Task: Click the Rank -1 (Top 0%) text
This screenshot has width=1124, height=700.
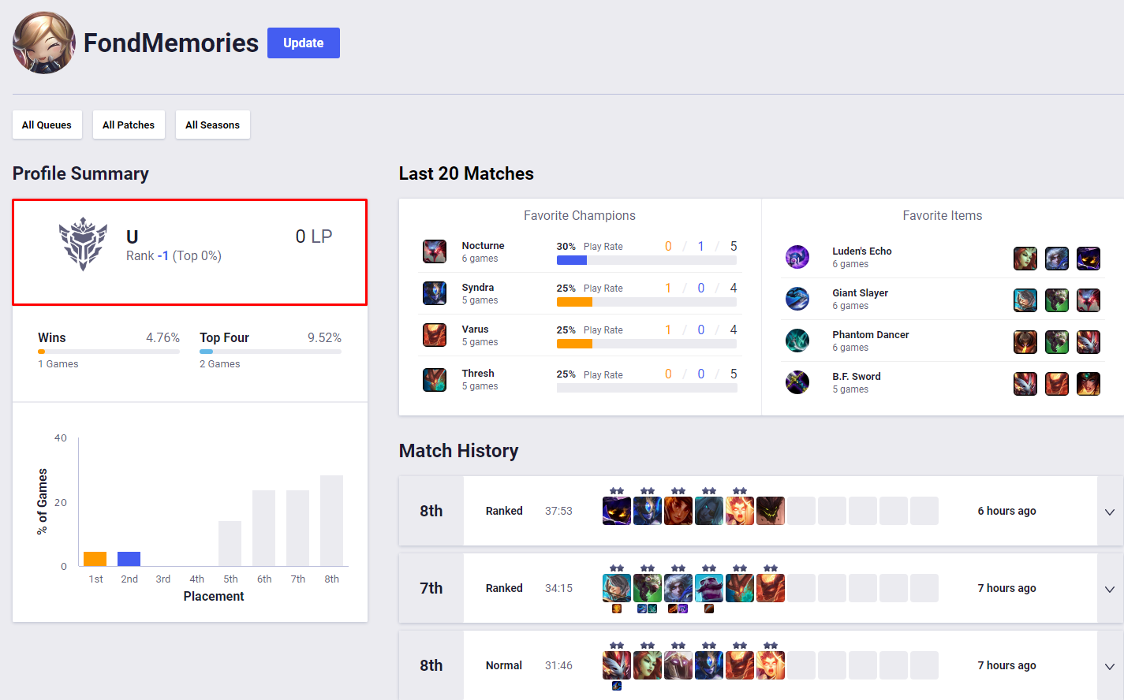Action: [x=174, y=255]
